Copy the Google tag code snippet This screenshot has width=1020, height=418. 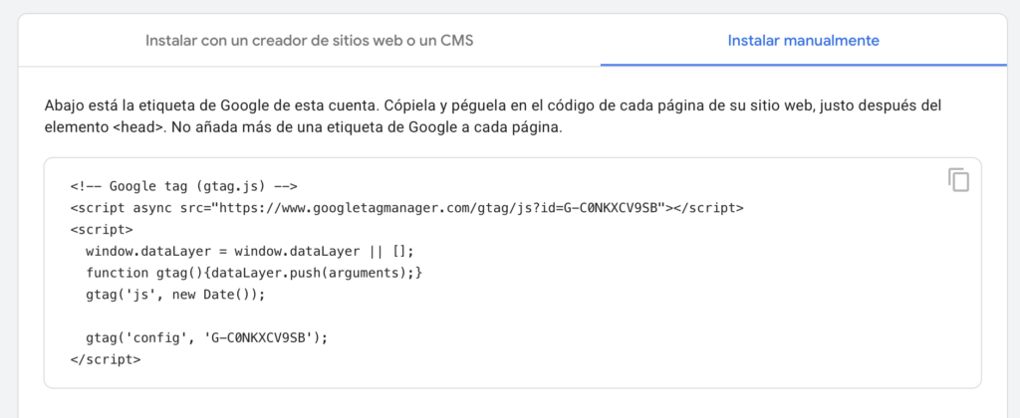pyautogui.click(x=958, y=180)
